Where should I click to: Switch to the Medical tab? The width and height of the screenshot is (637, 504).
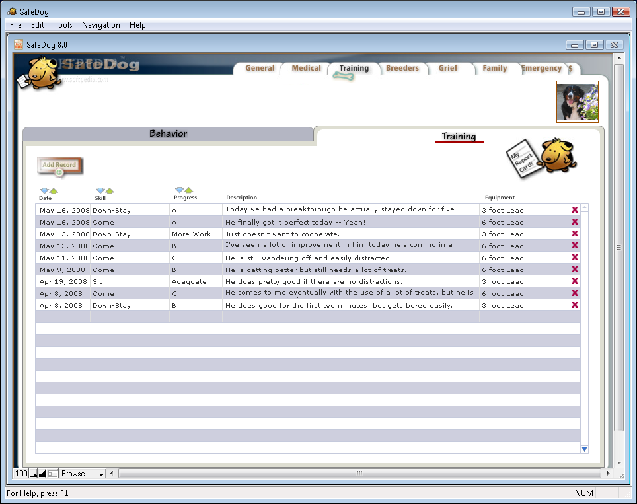(x=306, y=68)
